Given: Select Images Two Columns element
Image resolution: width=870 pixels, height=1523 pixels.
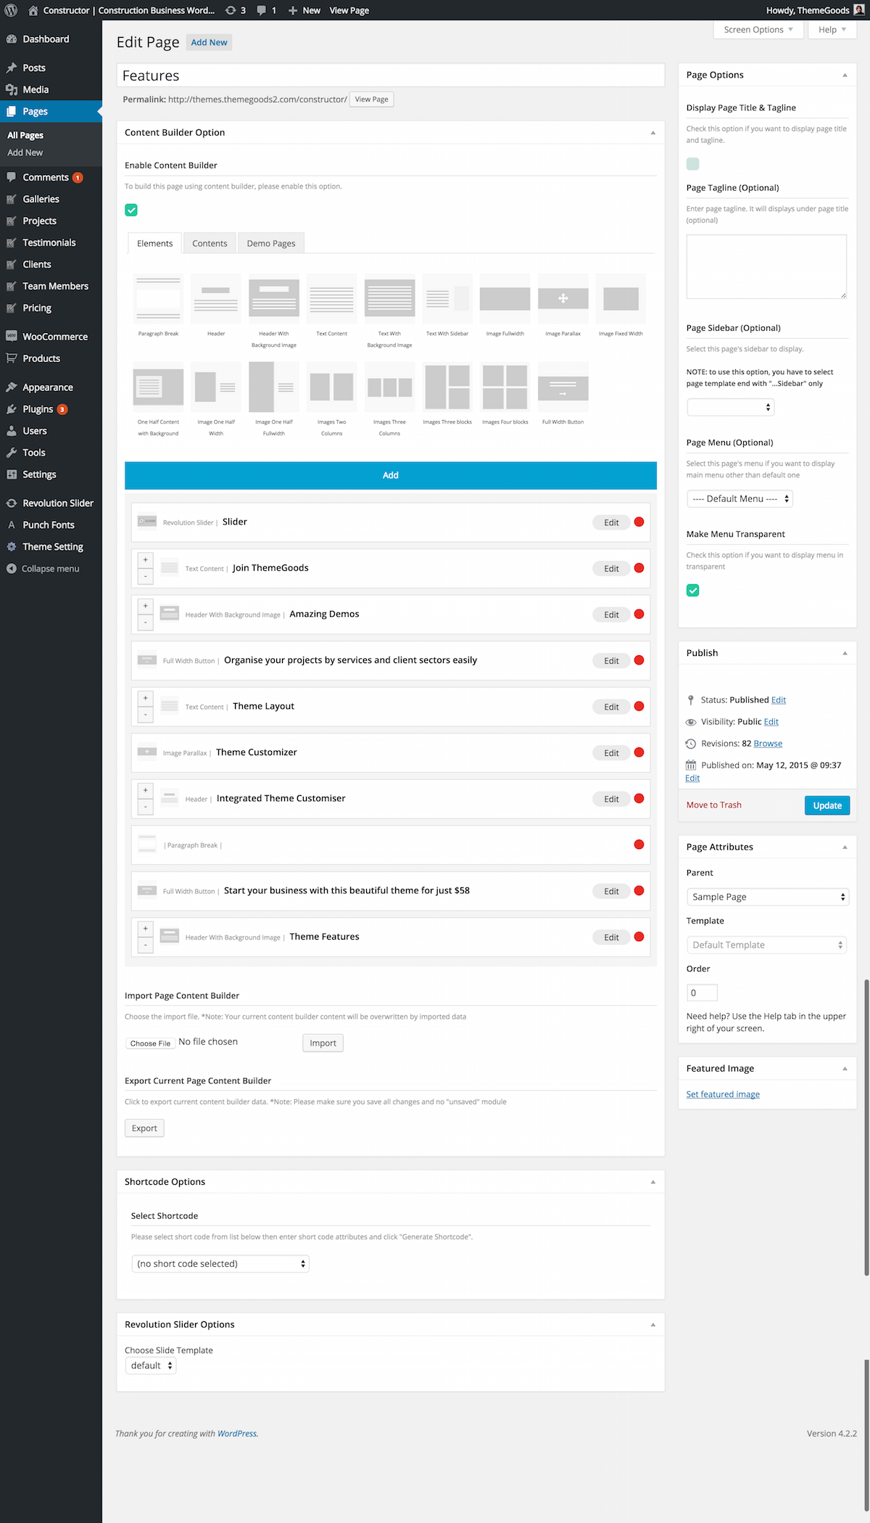Looking at the screenshot, I should [331, 387].
